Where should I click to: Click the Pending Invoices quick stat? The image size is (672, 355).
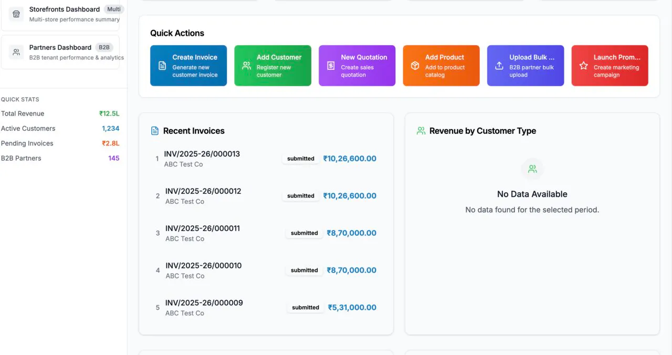60,143
